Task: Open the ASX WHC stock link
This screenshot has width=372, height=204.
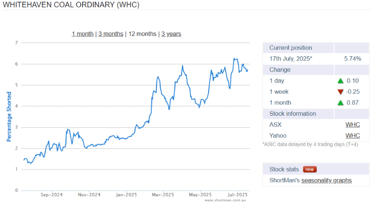Action: (x=353, y=125)
